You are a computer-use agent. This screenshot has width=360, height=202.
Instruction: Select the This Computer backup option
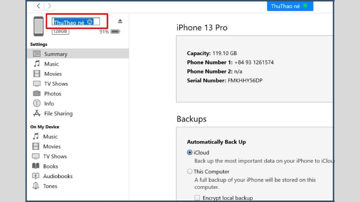coord(190,171)
